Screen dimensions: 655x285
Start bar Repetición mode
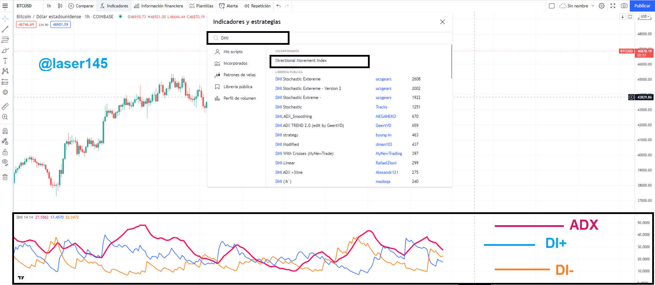pos(257,6)
